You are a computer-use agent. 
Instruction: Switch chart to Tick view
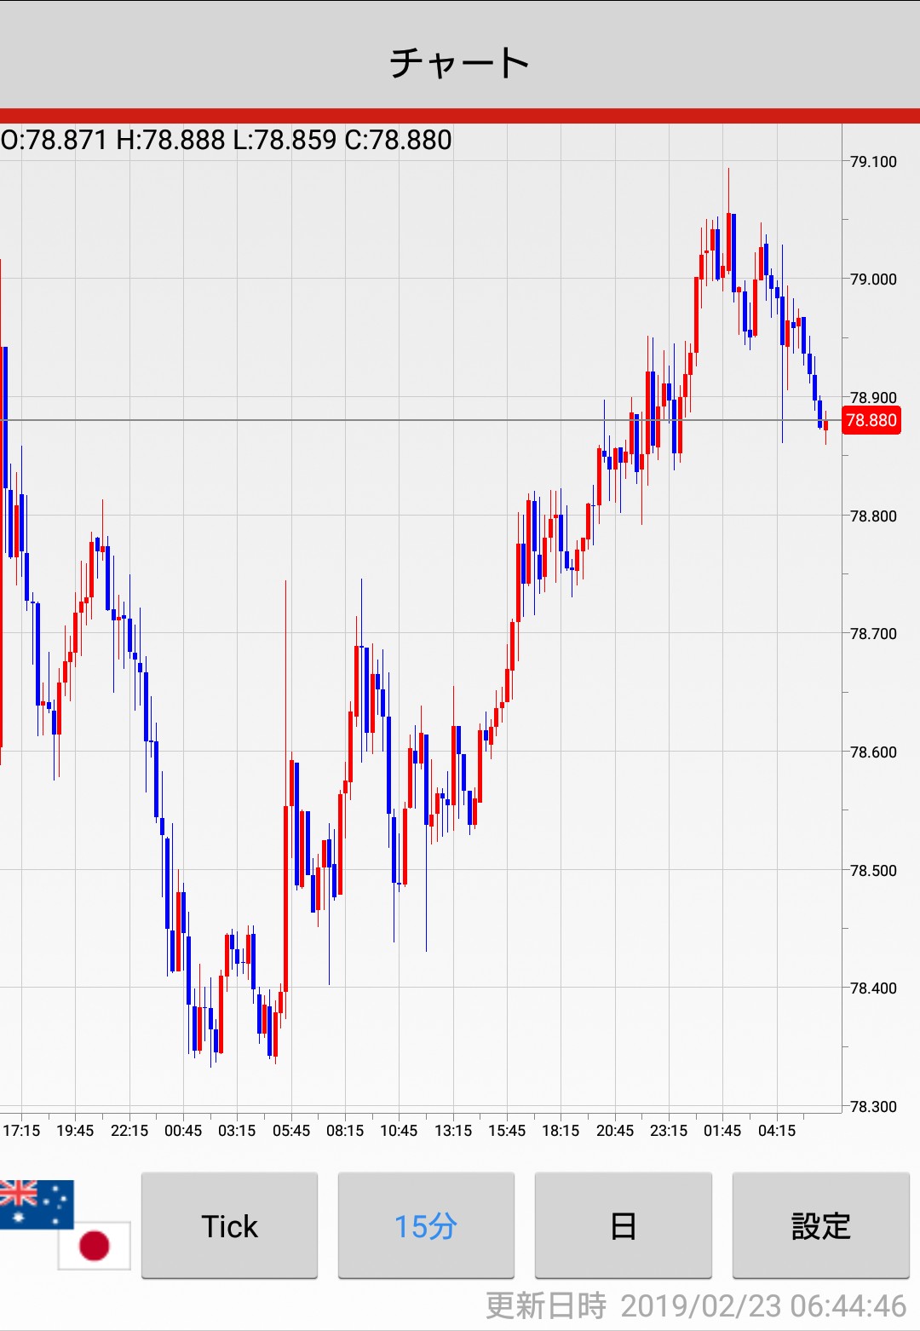[229, 1225]
